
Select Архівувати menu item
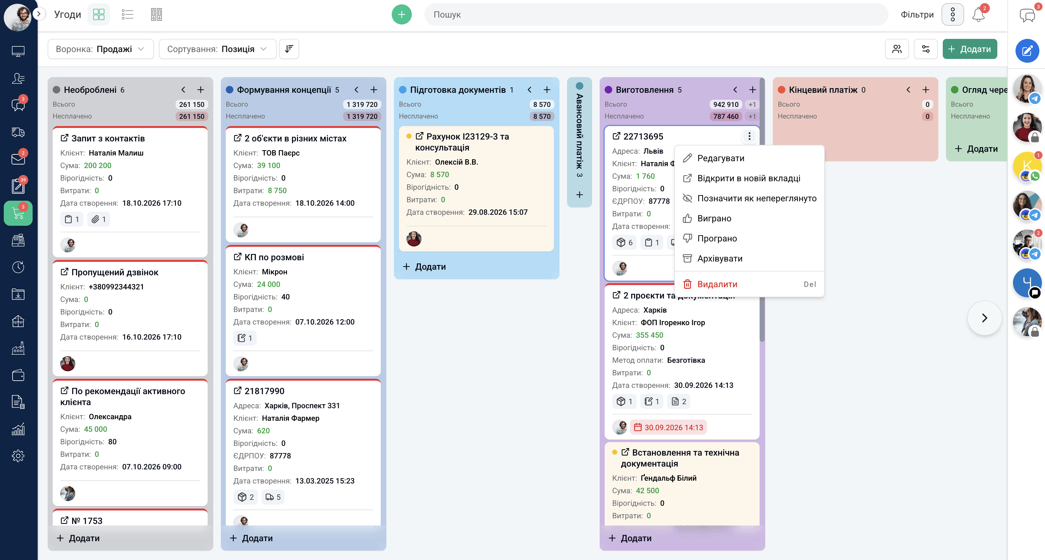pos(749,259)
